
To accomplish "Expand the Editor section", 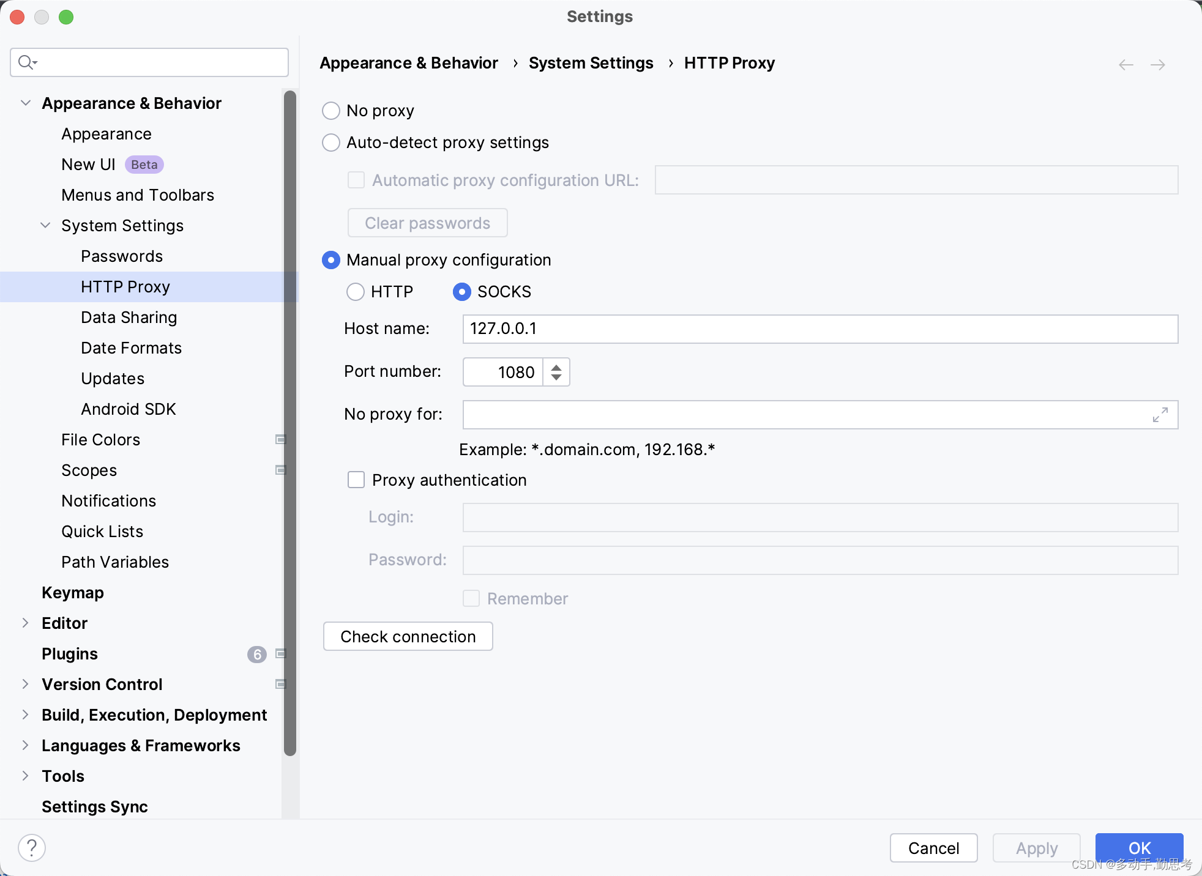I will [26, 623].
